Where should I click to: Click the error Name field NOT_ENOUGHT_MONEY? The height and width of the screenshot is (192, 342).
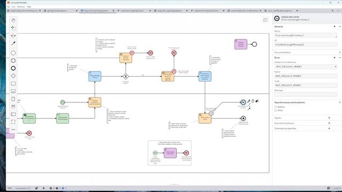tap(306, 76)
